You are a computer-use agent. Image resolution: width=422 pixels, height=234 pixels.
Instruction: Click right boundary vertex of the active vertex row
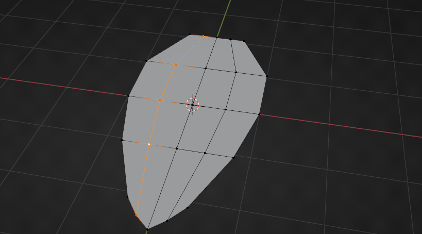(x=233, y=157)
